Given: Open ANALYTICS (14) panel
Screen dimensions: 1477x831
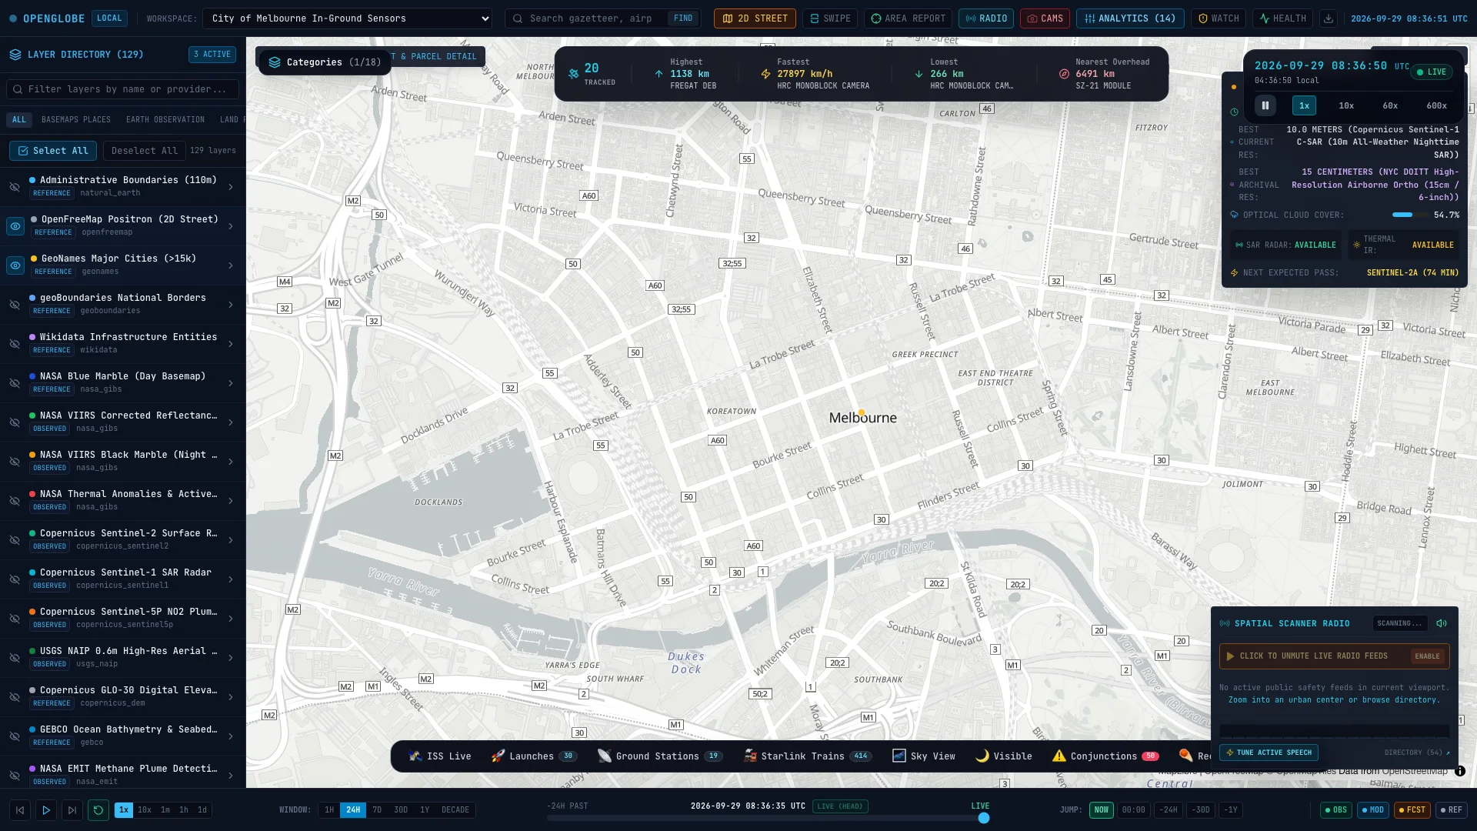Looking at the screenshot, I should click(x=1130, y=18).
